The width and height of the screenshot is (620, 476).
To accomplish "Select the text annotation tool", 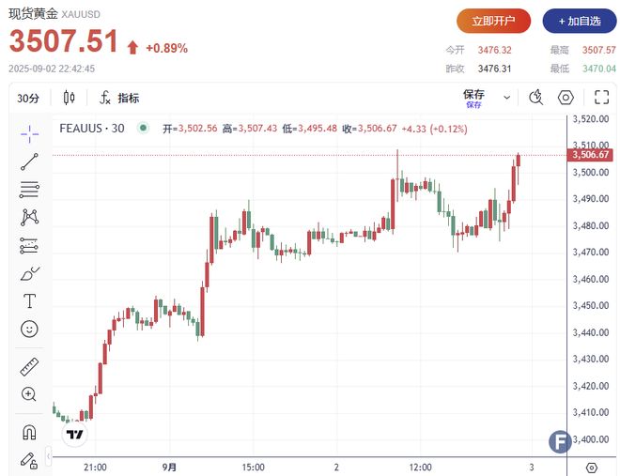I will point(29,301).
